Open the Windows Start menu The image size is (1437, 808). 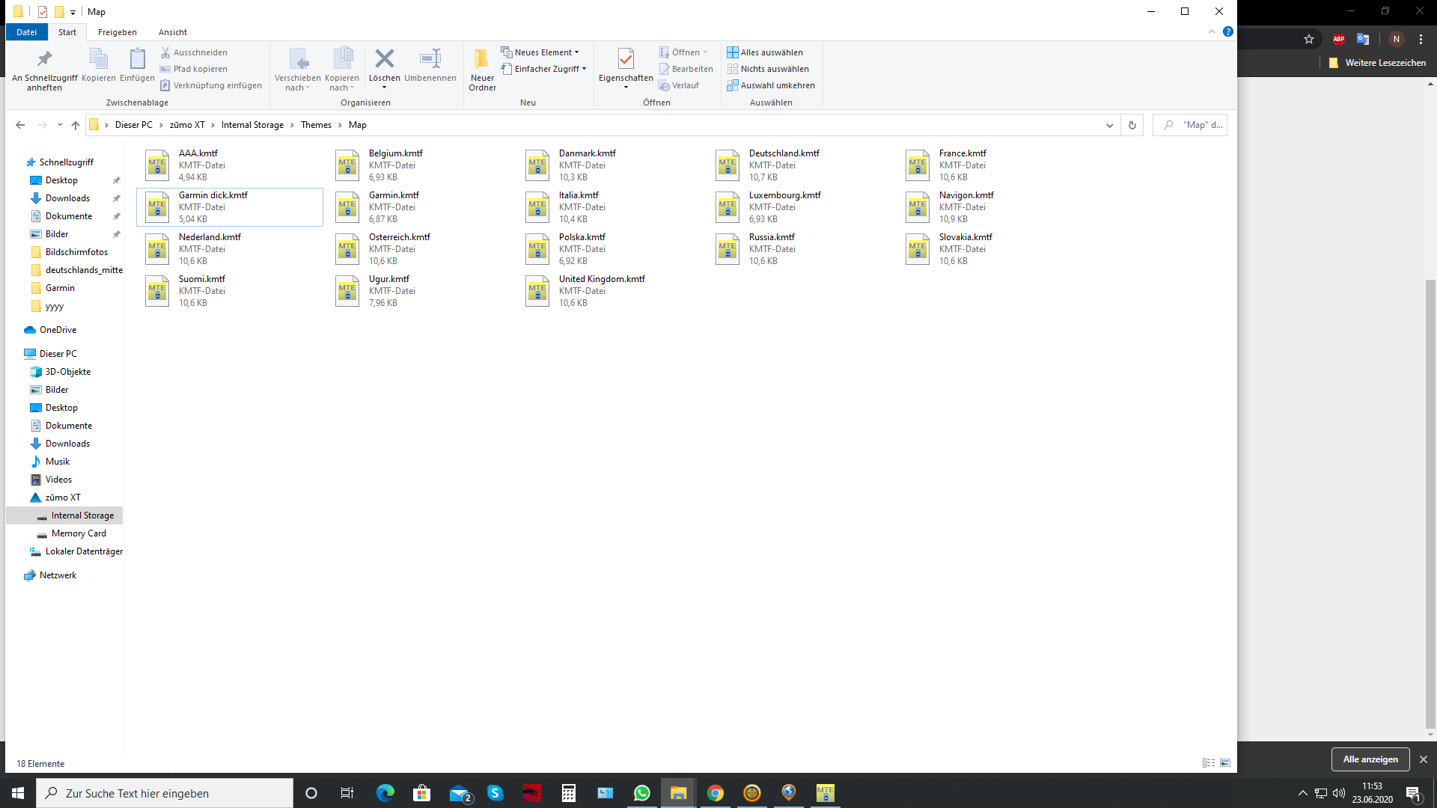click(18, 793)
